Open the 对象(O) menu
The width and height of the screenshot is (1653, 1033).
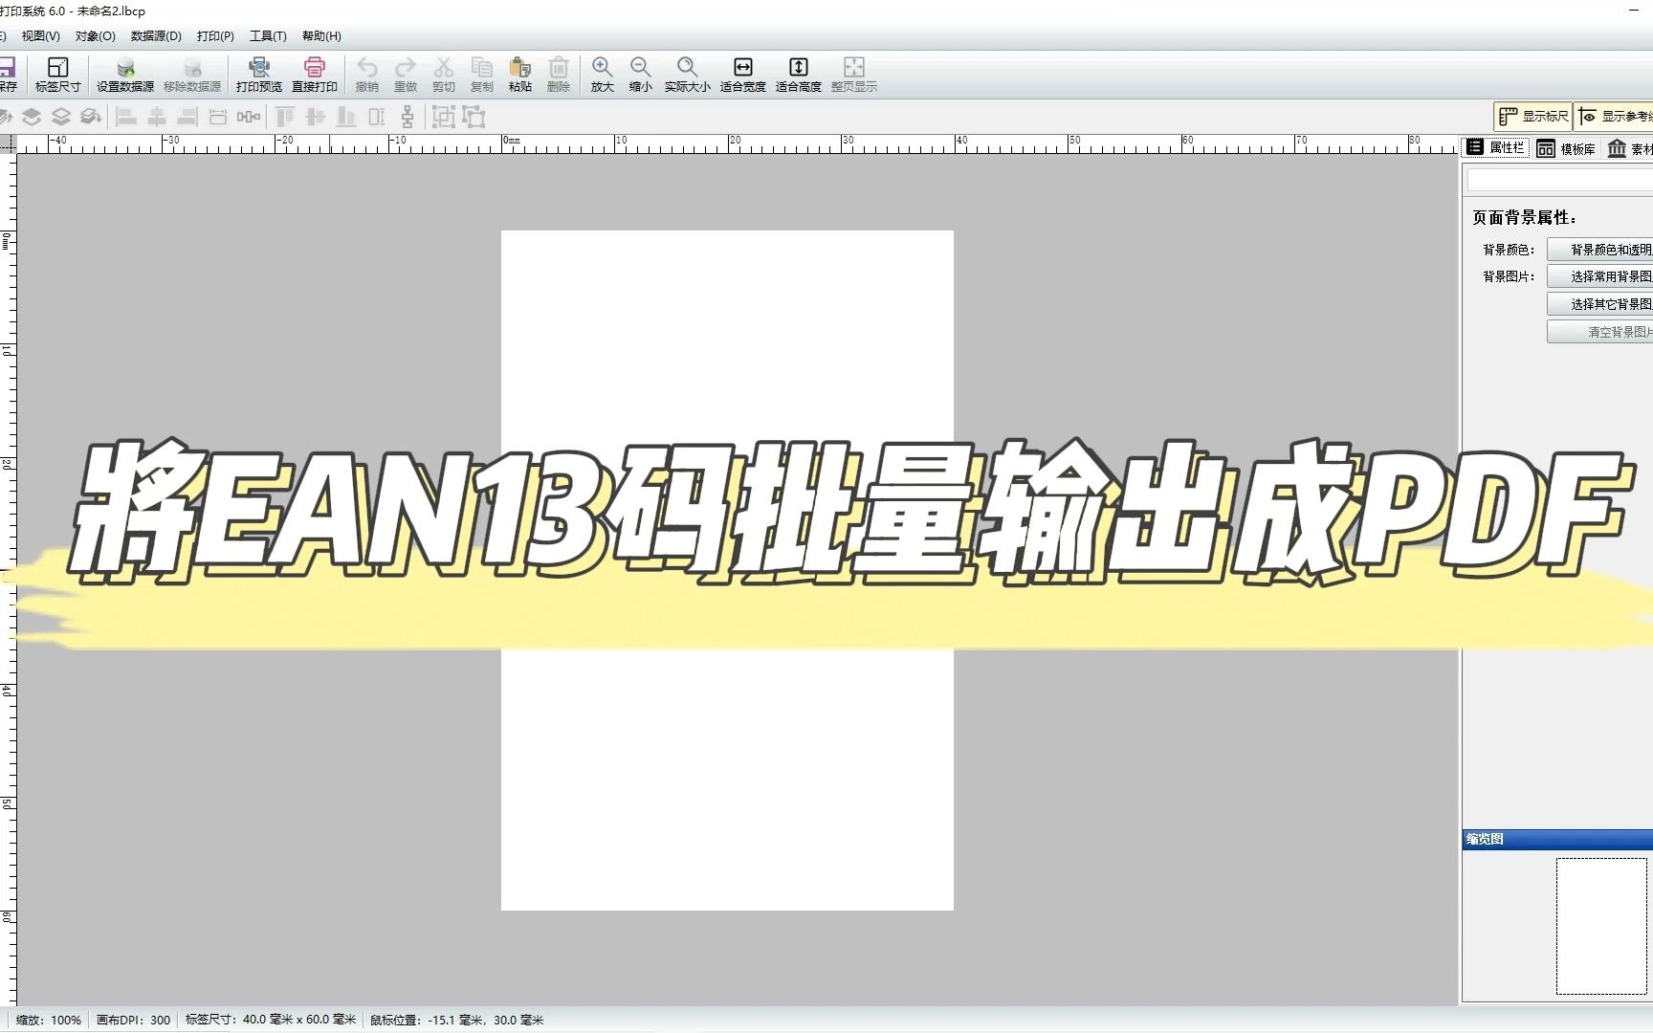click(95, 36)
